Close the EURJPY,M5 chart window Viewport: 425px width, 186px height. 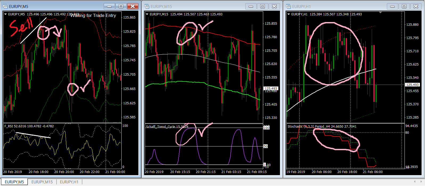[133, 6]
